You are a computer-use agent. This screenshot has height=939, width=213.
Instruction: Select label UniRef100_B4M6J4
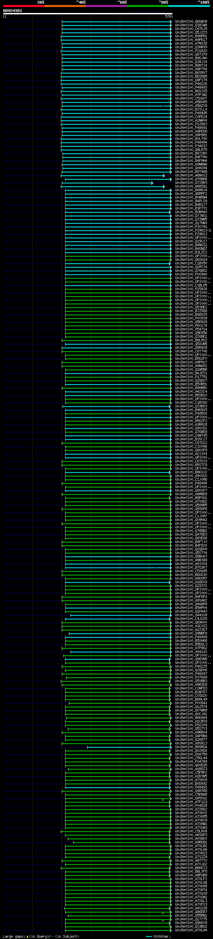(x=191, y=190)
